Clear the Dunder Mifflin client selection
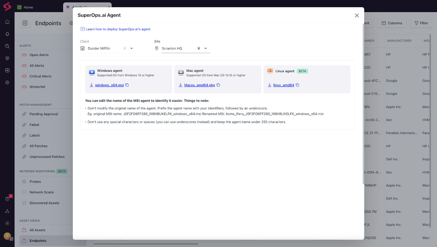The height and width of the screenshot is (247, 437). pos(125,48)
